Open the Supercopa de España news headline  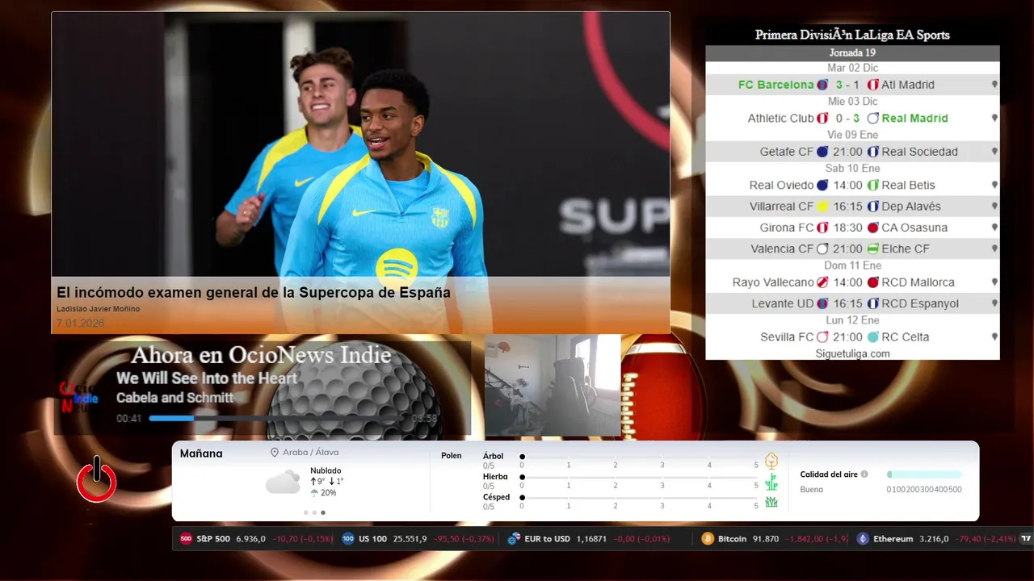point(254,292)
